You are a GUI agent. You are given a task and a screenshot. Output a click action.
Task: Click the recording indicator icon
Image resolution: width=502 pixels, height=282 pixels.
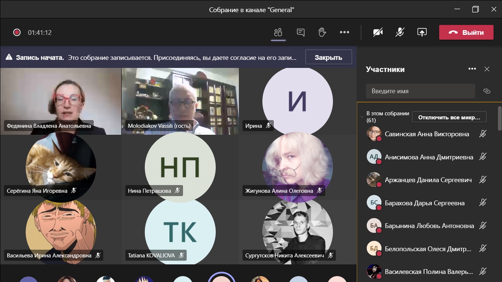[16, 32]
